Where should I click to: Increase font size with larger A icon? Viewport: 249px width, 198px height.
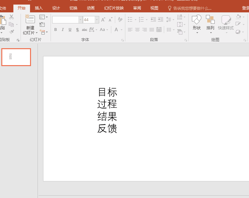[103, 20]
